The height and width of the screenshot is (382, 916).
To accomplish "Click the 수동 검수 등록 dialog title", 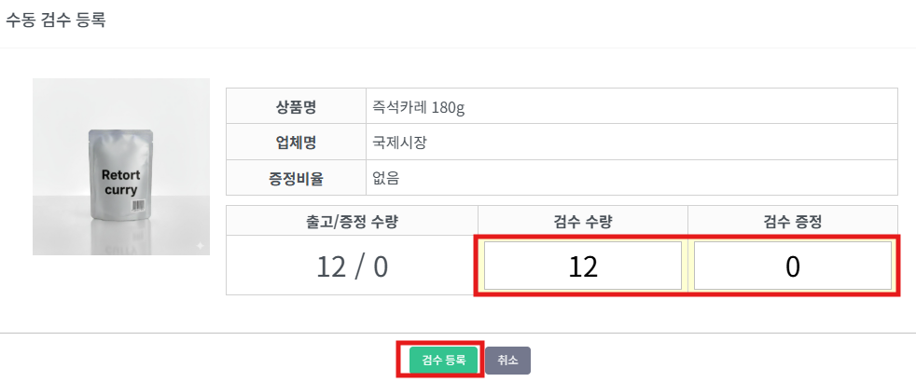I will click(x=56, y=20).
